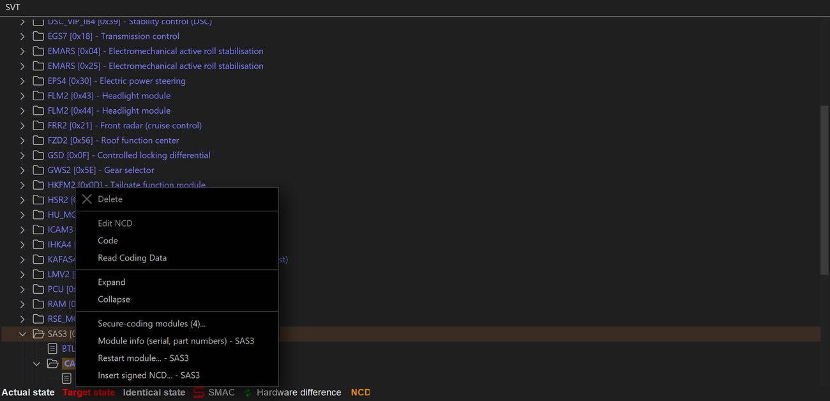Collapse the SAS3 tree node
Image resolution: width=830 pixels, height=401 pixels.
point(23,334)
